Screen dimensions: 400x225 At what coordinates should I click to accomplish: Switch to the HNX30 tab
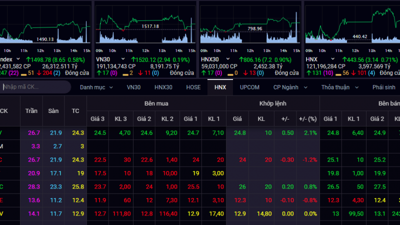(x=163, y=87)
